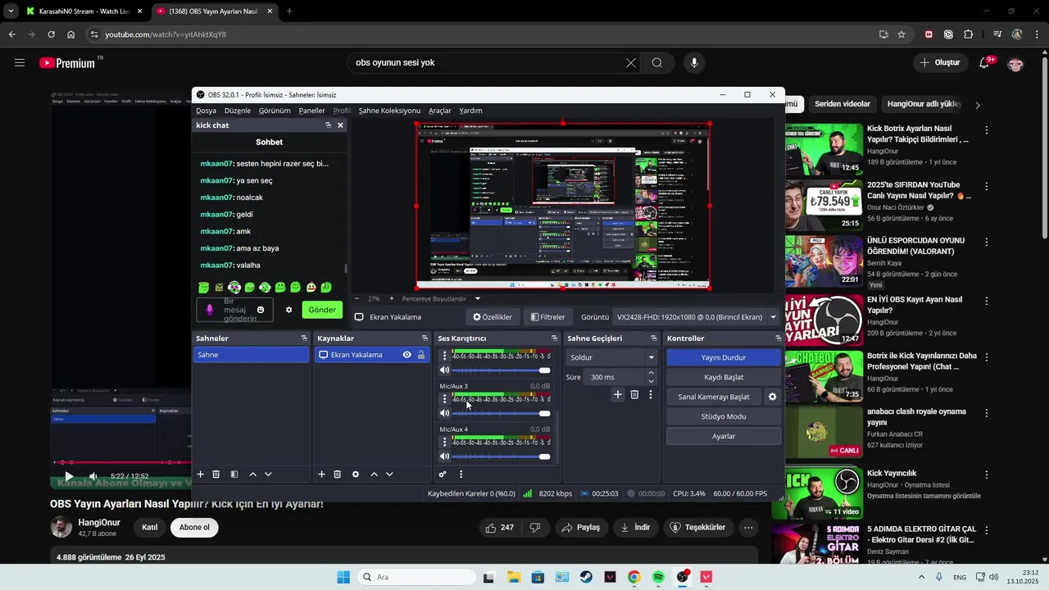The width and height of the screenshot is (1049, 590).
Task: Decrease Süre duration with down arrow
Action: coord(652,381)
